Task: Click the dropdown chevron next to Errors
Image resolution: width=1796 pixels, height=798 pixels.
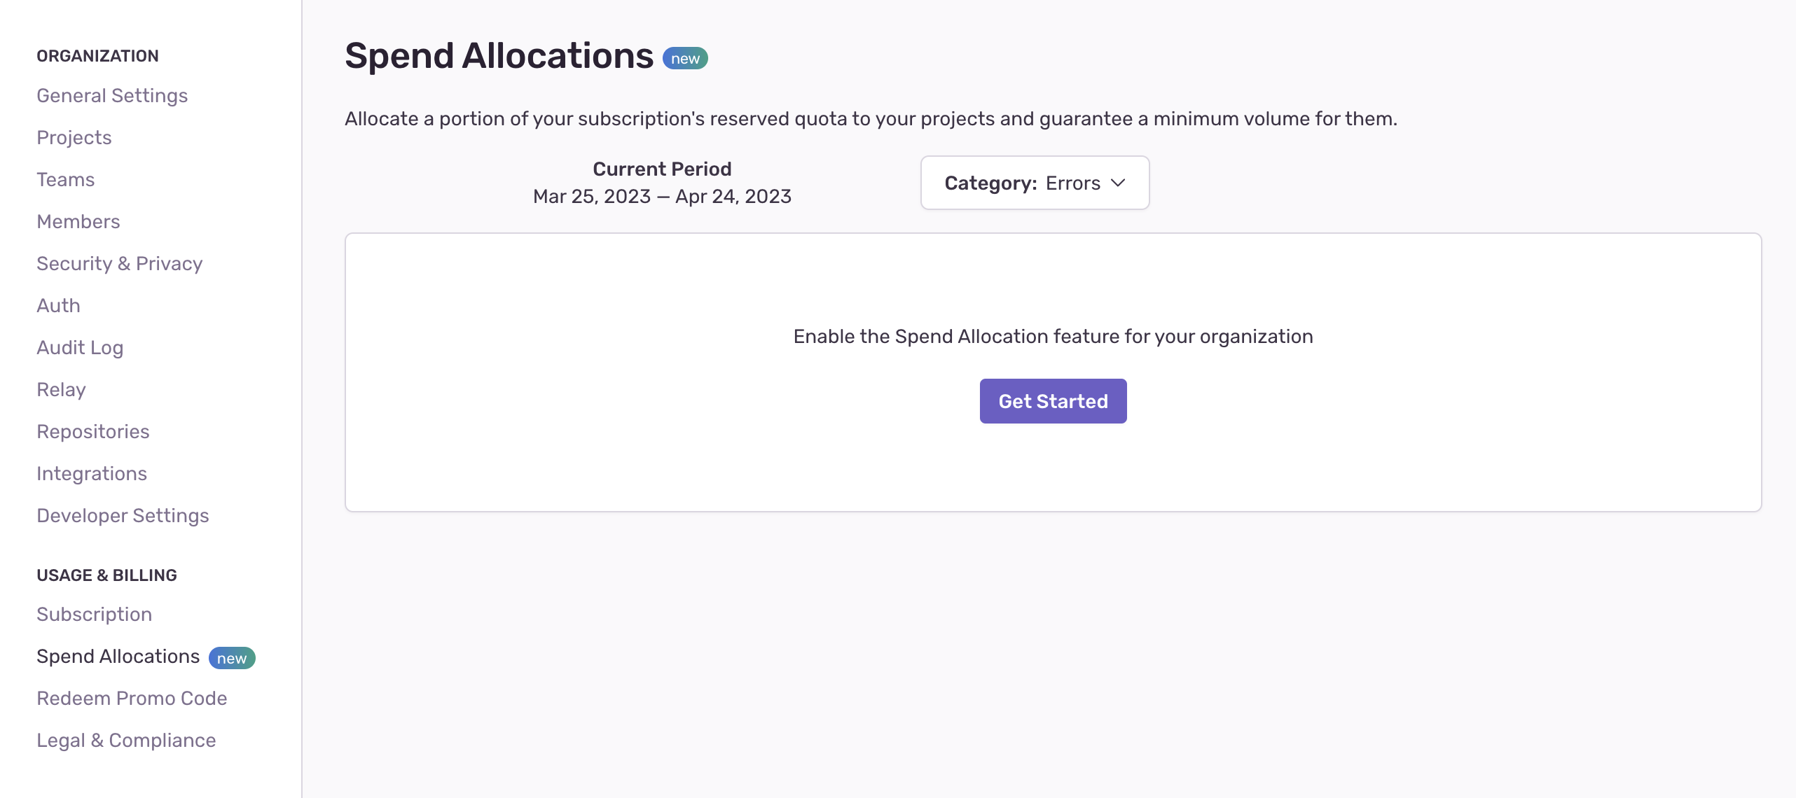Action: click(1118, 183)
